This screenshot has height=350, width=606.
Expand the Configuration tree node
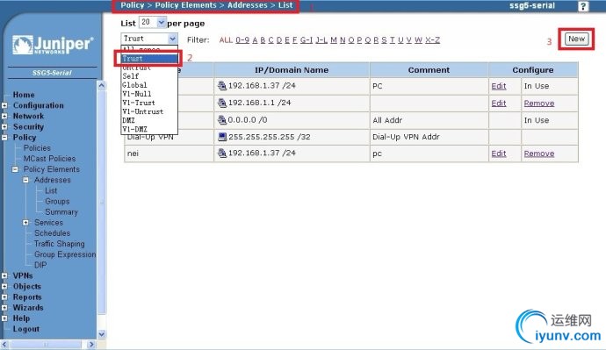click(x=4, y=105)
